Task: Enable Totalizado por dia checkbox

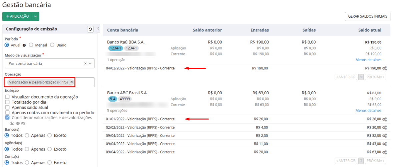Action: [7, 102]
